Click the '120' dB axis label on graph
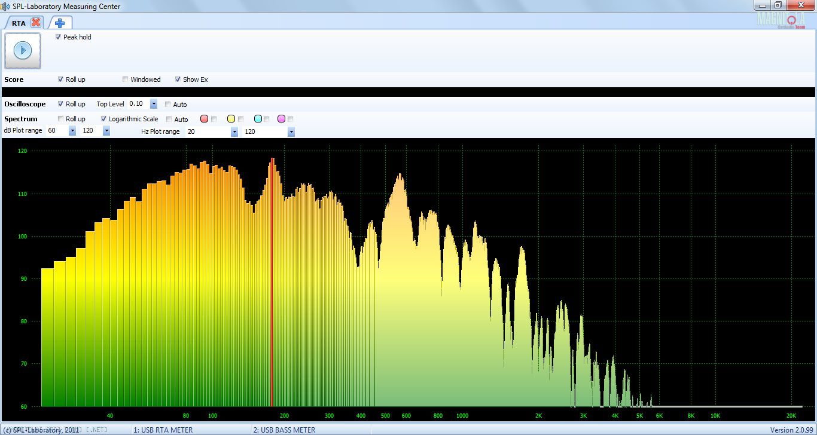Image resolution: width=817 pixels, height=435 pixels. [22, 151]
